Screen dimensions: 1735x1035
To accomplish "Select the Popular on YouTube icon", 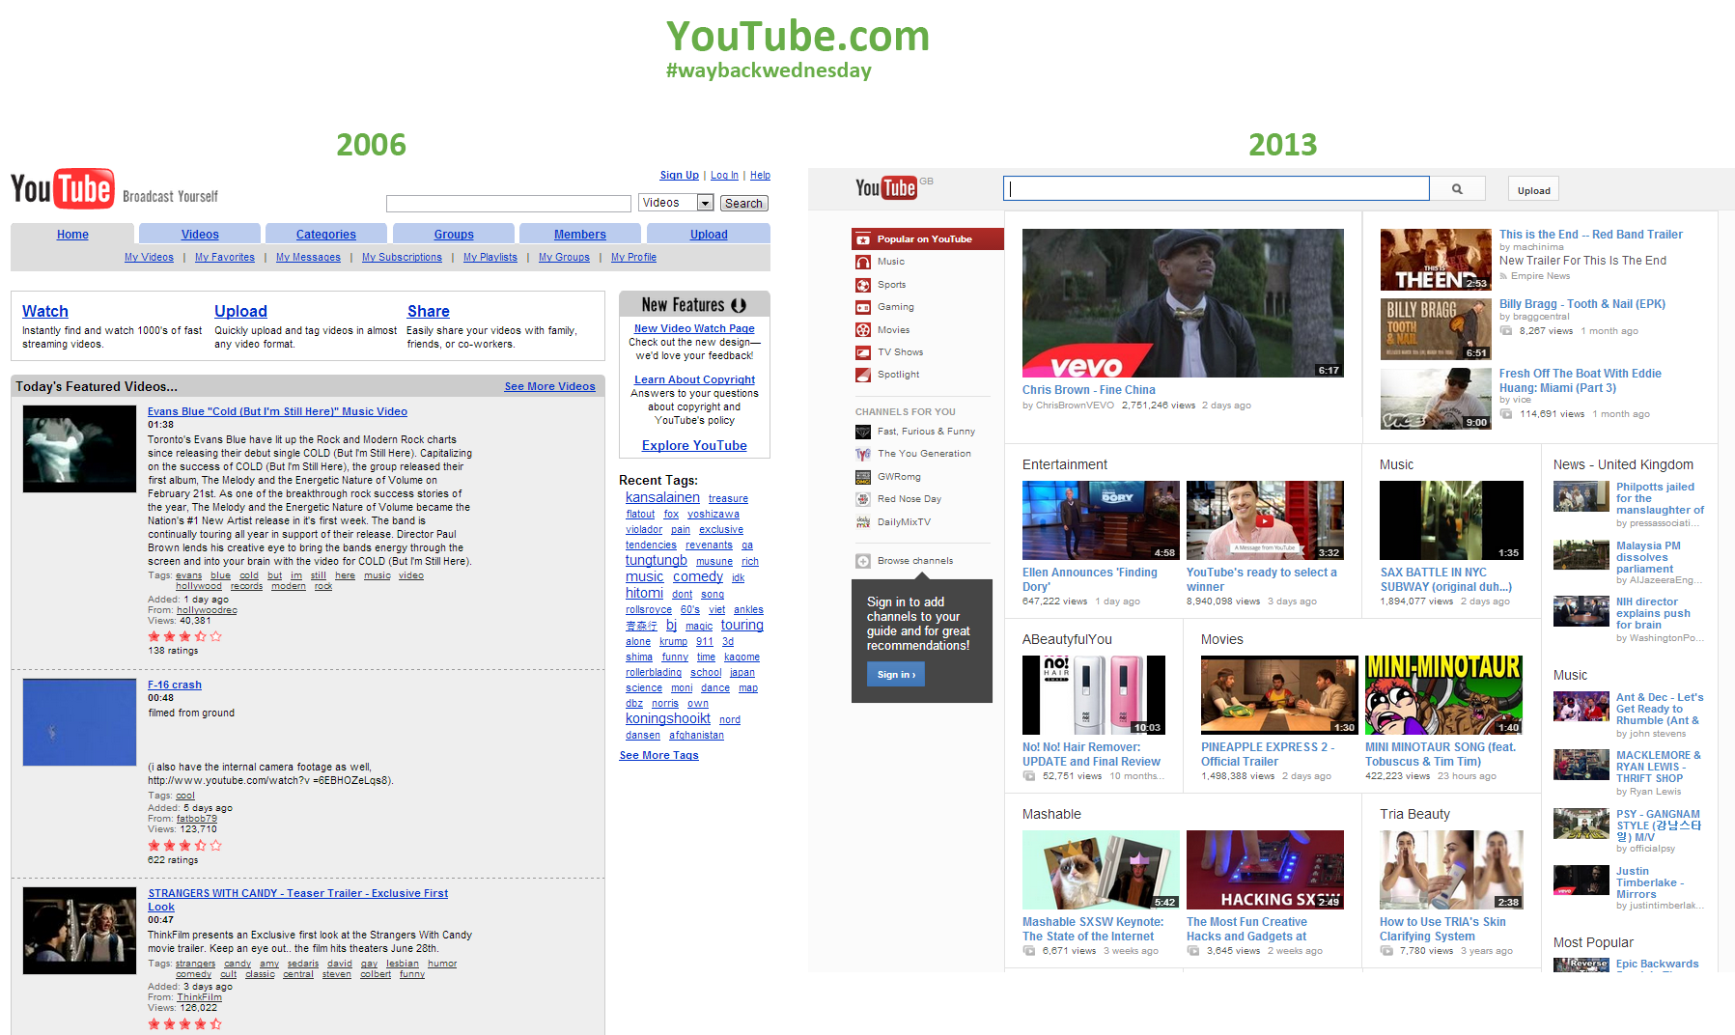I will pyautogui.click(x=863, y=239).
